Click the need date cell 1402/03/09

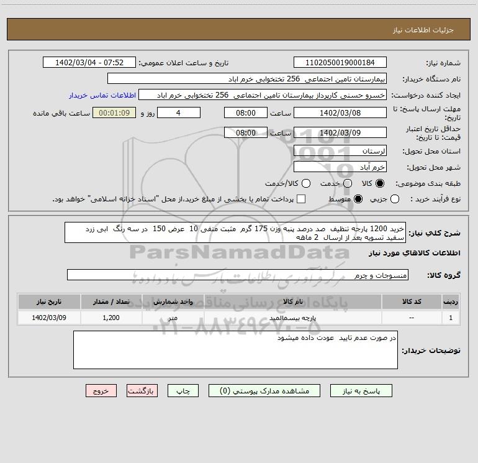pyautogui.click(x=49, y=318)
